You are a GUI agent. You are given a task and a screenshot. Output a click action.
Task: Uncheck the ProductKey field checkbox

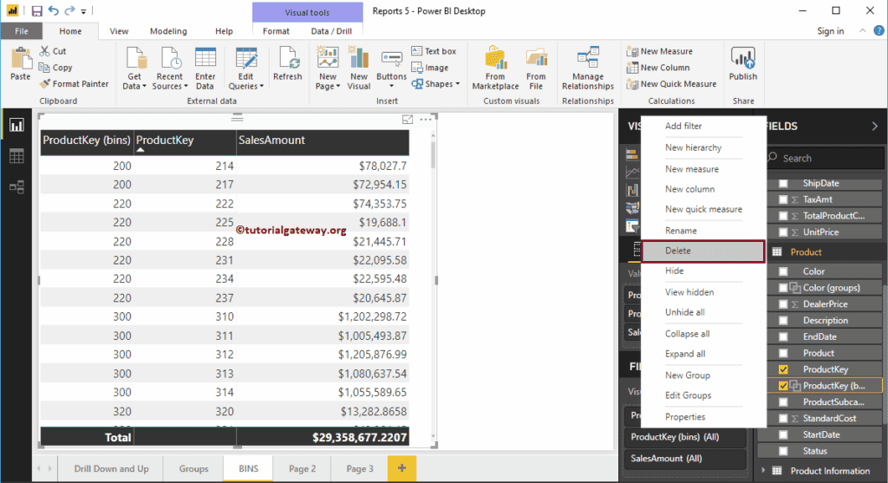click(783, 369)
